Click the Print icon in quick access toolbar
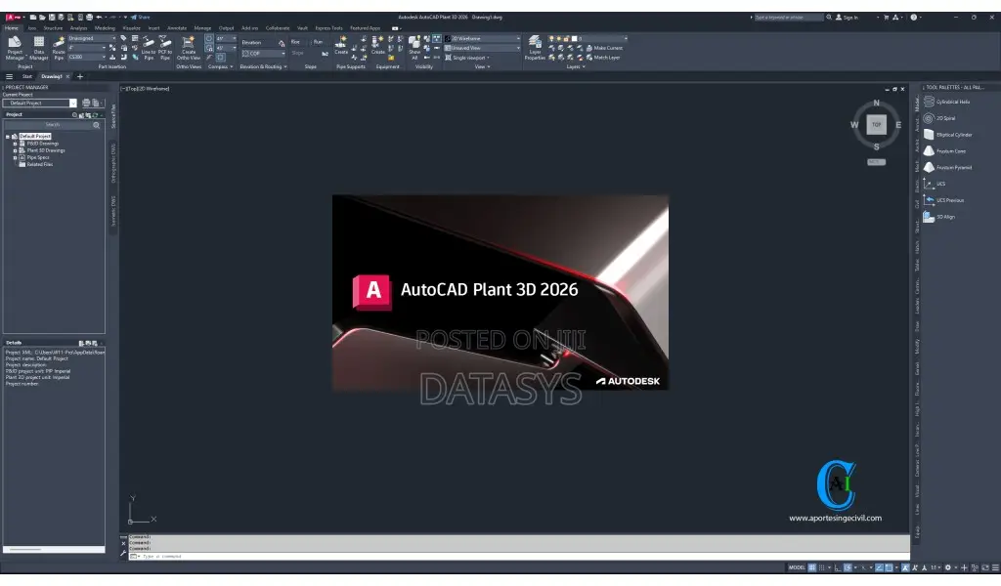The width and height of the screenshot is (1001, 586). [x=89, y=18]
